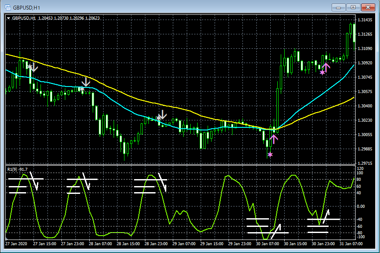Select the pink up arrow near 30 Jan 07:00
This screenshot has width=380, height=253.
pyautogui.click(x=274, y=140)
